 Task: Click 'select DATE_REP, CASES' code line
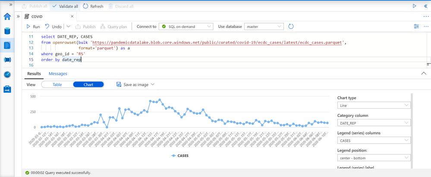(x=67, y=37)
